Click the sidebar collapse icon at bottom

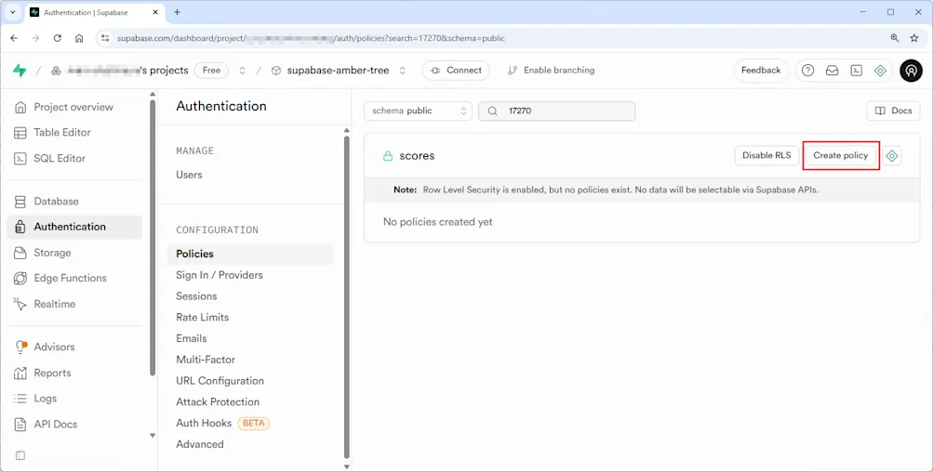coord(20,455)
